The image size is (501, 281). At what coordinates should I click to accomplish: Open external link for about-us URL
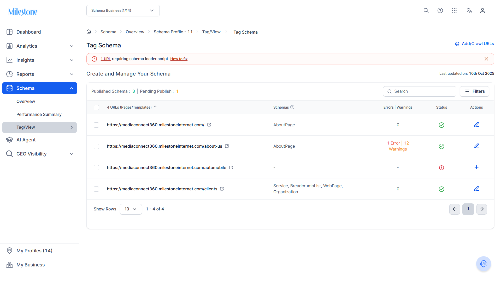pyautogui.click(x=227, y=146)
